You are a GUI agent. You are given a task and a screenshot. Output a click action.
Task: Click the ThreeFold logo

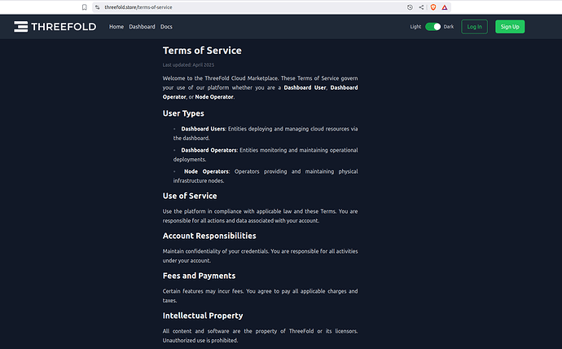[55, 27]
